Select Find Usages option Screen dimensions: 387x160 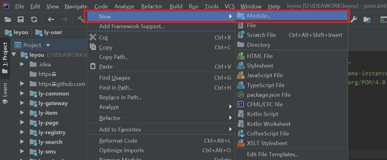coord(161,78)
